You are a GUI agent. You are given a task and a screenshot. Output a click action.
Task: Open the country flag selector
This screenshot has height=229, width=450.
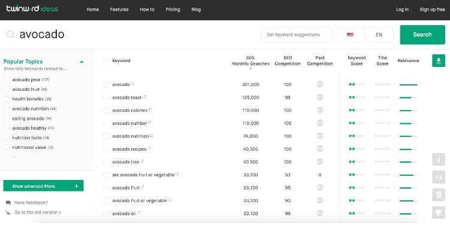tap(350, 35)
